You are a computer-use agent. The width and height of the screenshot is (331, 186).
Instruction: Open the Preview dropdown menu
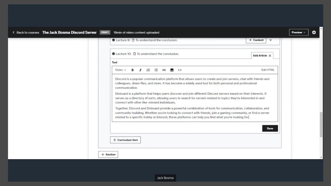pos(299,32)
